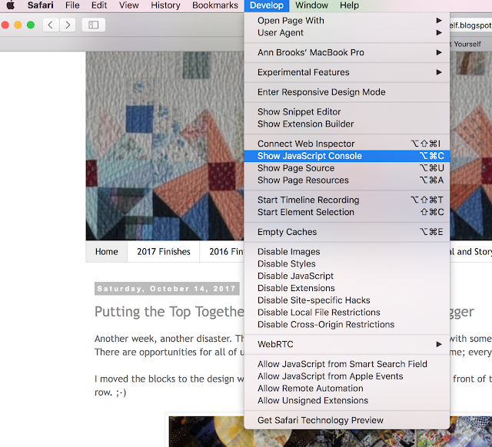This screenshot has width=492, height=447.
Task: Open the View menu
Action: [128, 5]
